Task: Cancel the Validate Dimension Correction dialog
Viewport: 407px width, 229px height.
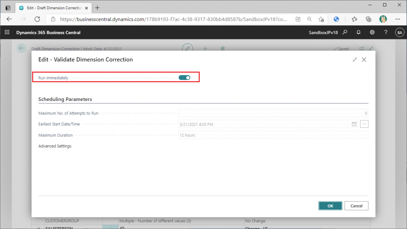Action: click(x=356, y=206)
